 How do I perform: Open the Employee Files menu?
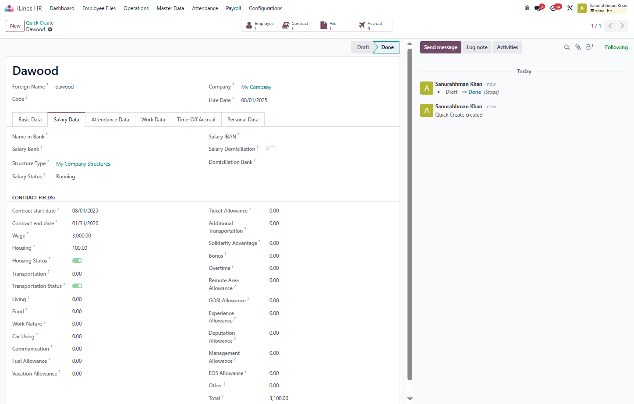[x=99, y=8]
